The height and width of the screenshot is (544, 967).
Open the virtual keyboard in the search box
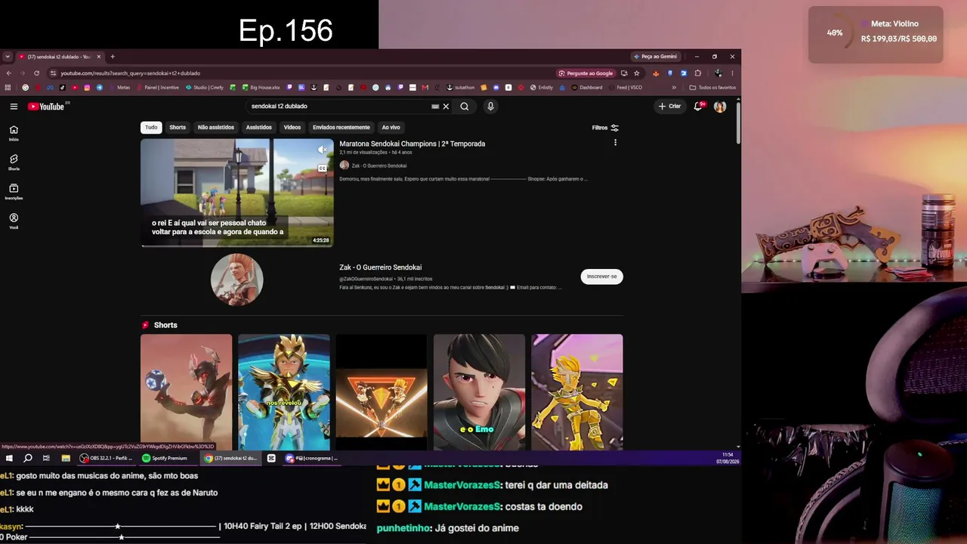435,107
